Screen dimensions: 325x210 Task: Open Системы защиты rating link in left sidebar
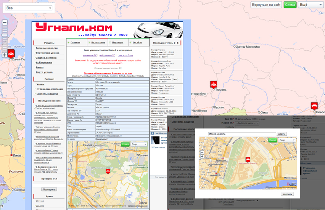tap(47, 94)
